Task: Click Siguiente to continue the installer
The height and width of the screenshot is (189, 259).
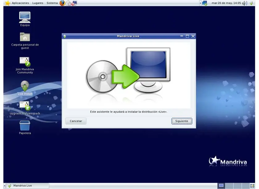Action: pyautogui.click(x=182, y=121)
